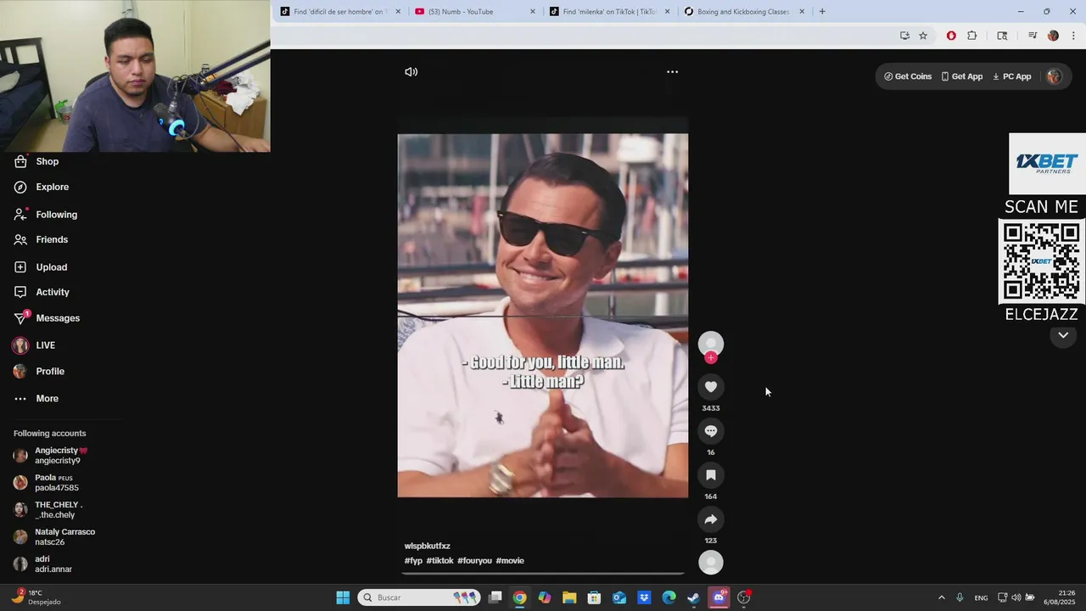Mute the TikTok video sound
This screenshot has height=611, width=1086.
pyautogui.click(x=411, y=72)
